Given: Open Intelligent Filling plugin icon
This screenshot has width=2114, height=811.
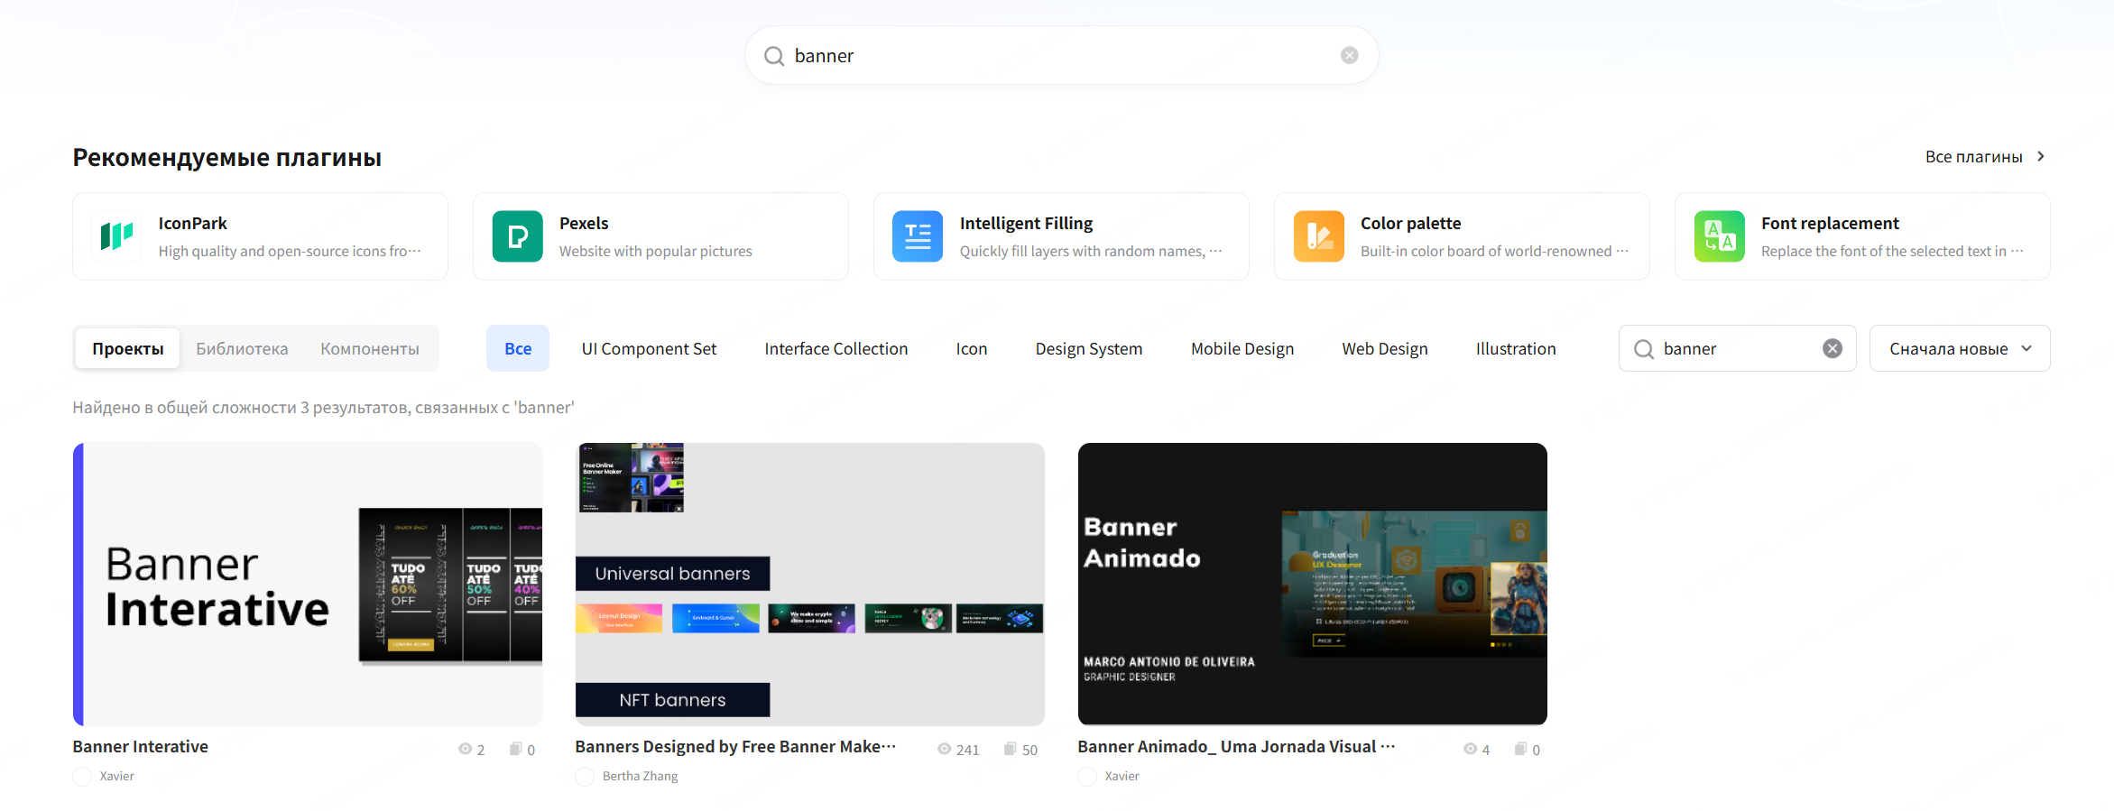Looking at the screenshot, I should tap(918, 236).
